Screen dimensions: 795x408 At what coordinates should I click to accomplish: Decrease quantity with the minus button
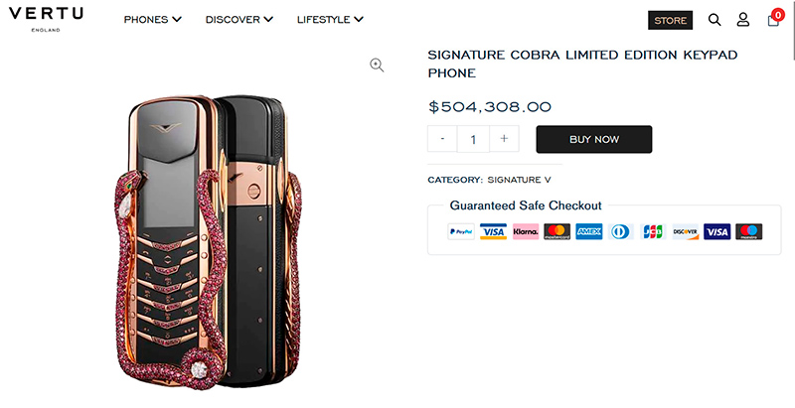click(x=442, y=139)
